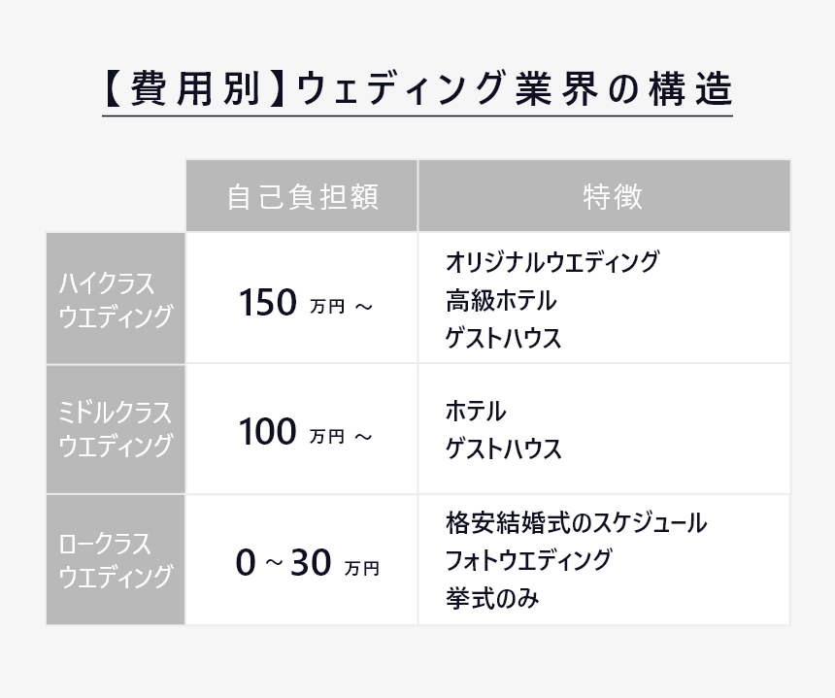
Task: Click the オリジナルウエディング text
Action: (x=552, y=261)
